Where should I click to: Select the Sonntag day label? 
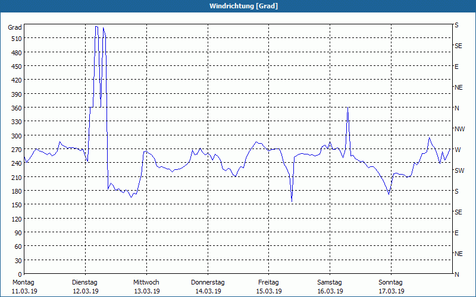pyautogui.click(x=390, y=283)
